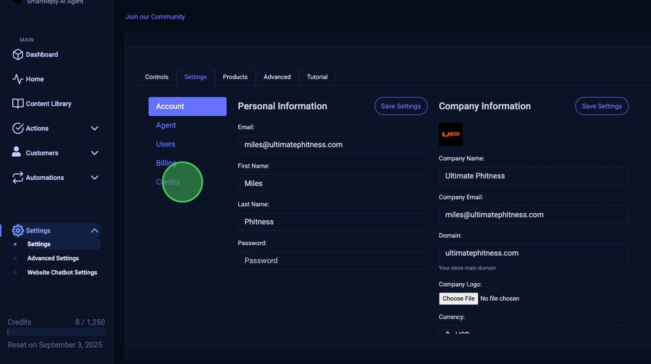Open Content Library book icon
Screen dimensions: 651x364
17,104
